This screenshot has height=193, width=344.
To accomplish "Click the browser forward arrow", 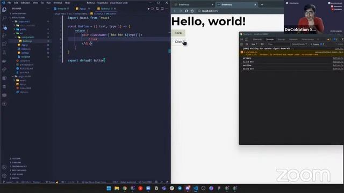I will tap(181, 11).
